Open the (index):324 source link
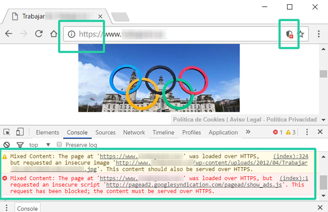This screenshot has width=328, height=212. [x=291, y=156]
